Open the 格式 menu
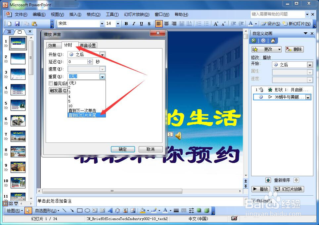The height and width of the screenshot is (225, 319). 94,15
